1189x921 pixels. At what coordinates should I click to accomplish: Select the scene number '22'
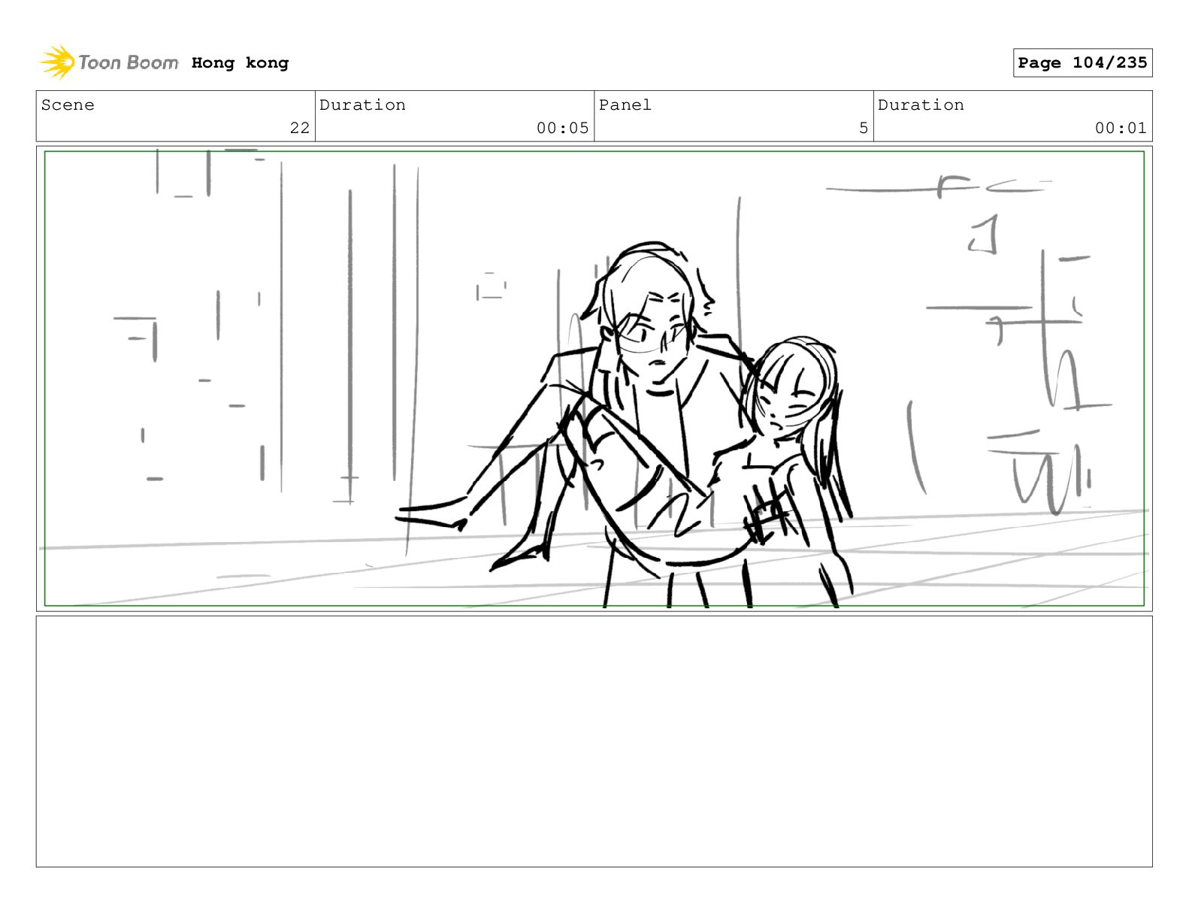click(300, 128)
